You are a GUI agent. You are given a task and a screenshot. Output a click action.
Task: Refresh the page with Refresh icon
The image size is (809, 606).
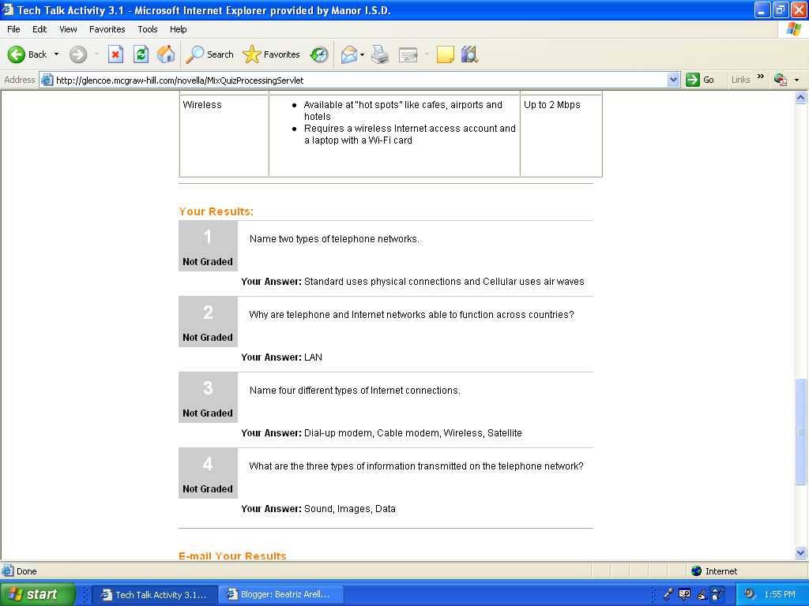click(x=141, y=54)
